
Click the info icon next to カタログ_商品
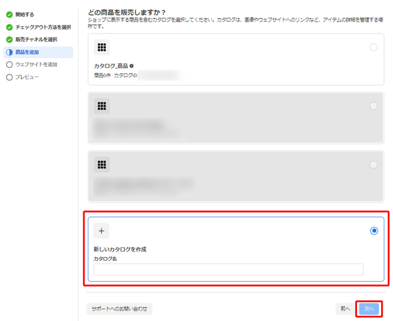click(x=132, y=66)
